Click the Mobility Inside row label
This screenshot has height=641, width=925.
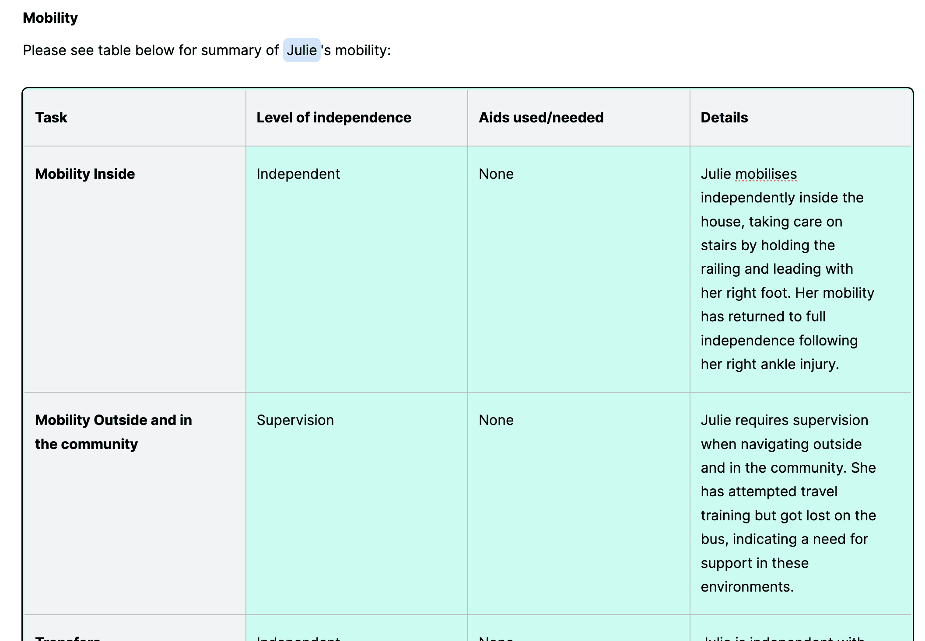pos(85,174)
